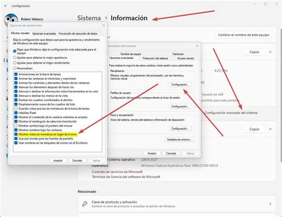Toggle Usar sombras en las etiquetas de iconos
Image resolution: width=282 pixels, height=217 pixels.
(16, 143)
